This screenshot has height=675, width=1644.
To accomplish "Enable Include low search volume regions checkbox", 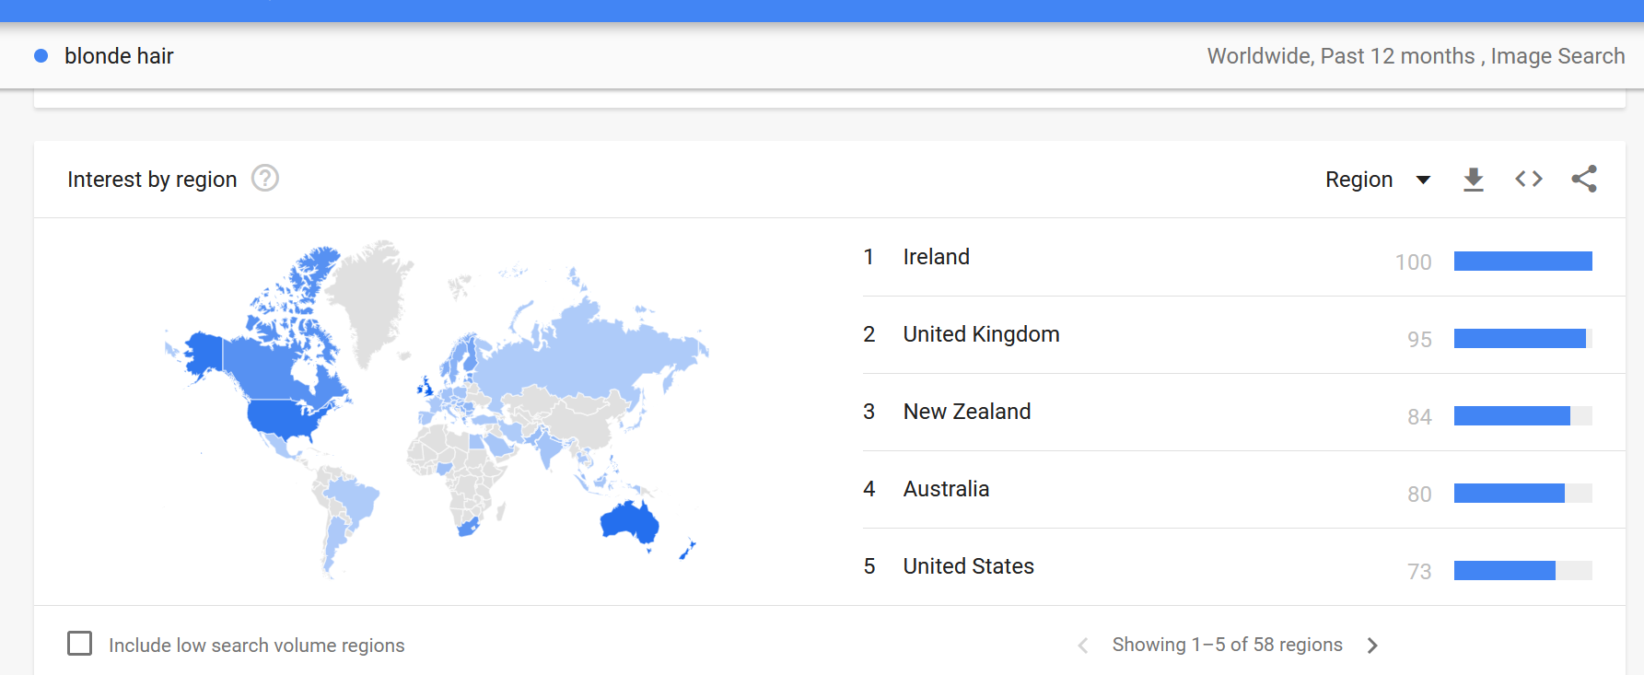I will 80,644.
